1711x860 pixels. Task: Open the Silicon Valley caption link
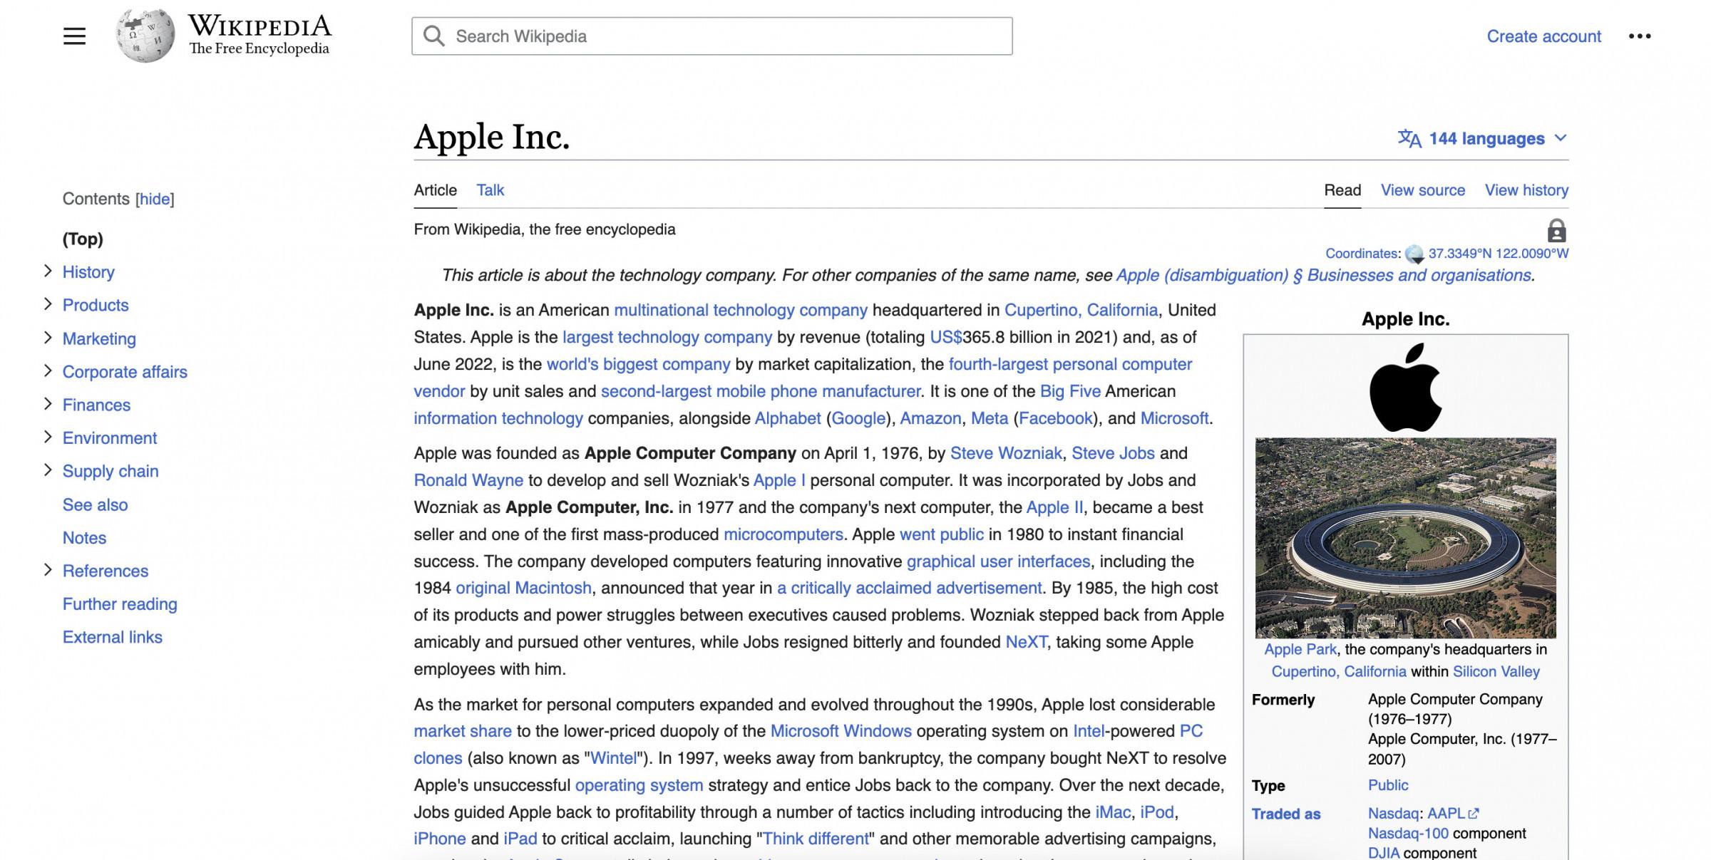(1496, 671)
